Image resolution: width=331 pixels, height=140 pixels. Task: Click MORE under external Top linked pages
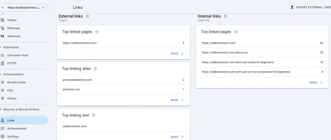click(x=177, y=54)
